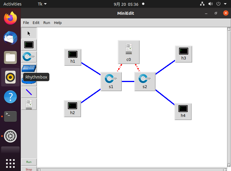The height and width of the screenshot is (171, 231).
Task: Click the horizontal scrollbar left arrow
Action: 39,170
